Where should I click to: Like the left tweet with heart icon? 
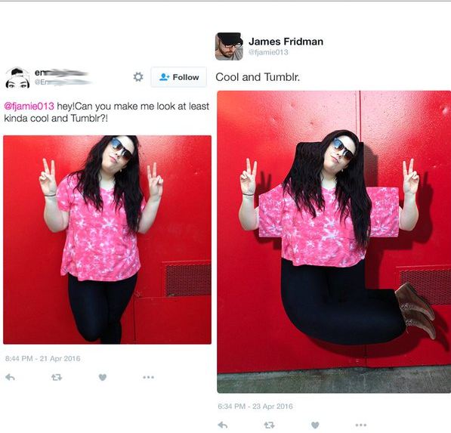(103, 377)
